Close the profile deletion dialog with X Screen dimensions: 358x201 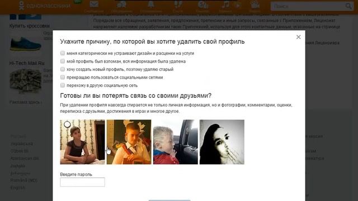click(298, 37)
